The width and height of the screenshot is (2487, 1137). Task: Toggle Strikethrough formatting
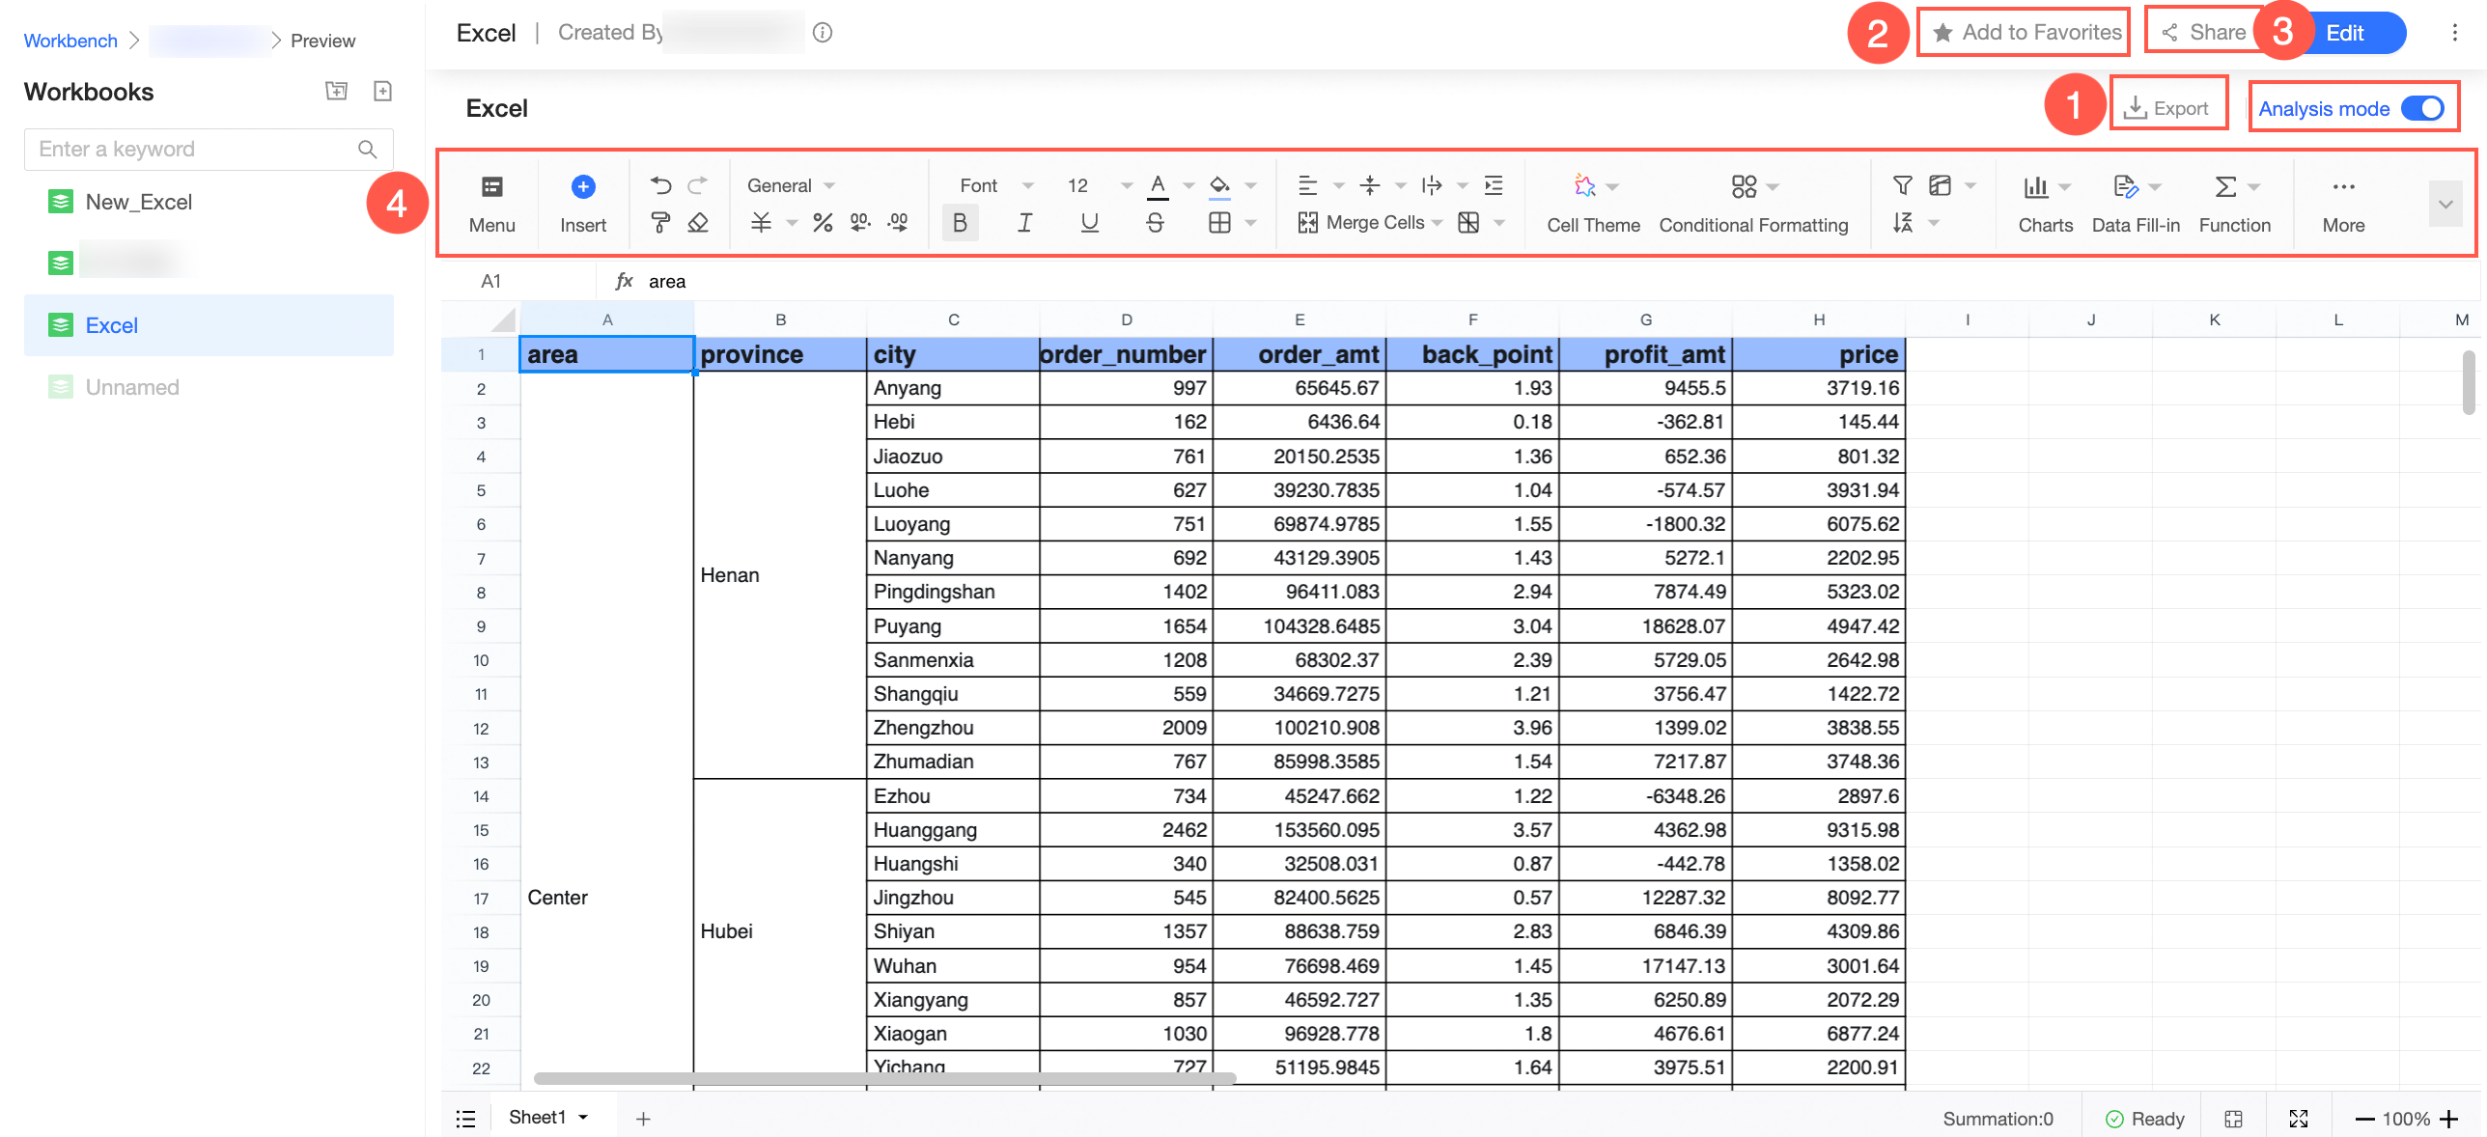tap(1155, 223)
